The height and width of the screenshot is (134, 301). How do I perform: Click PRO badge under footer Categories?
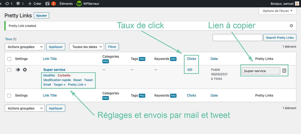pyautogui.click(x=106, y=98)
